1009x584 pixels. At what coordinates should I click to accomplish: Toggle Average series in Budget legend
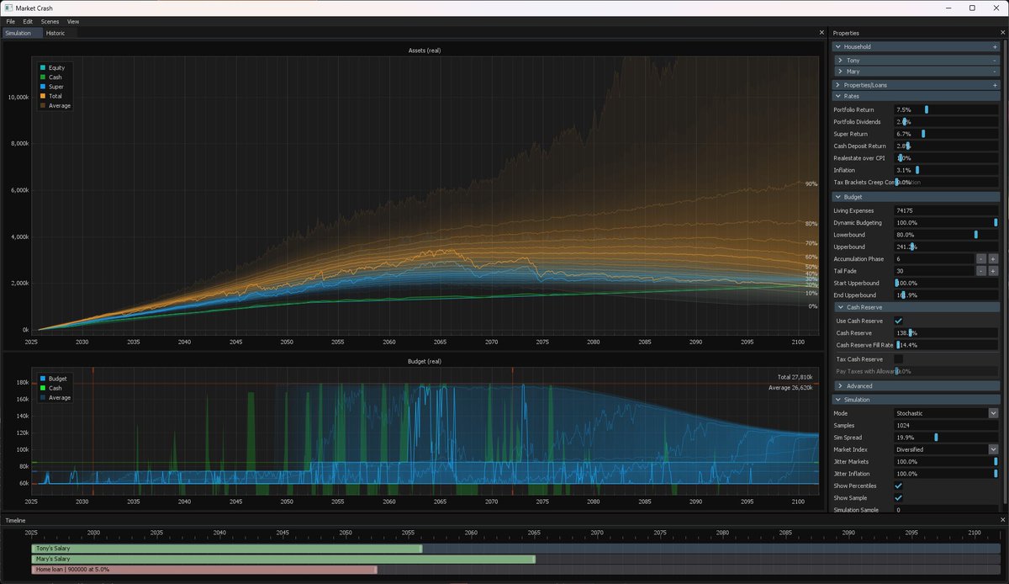click(x=55, y=397)
